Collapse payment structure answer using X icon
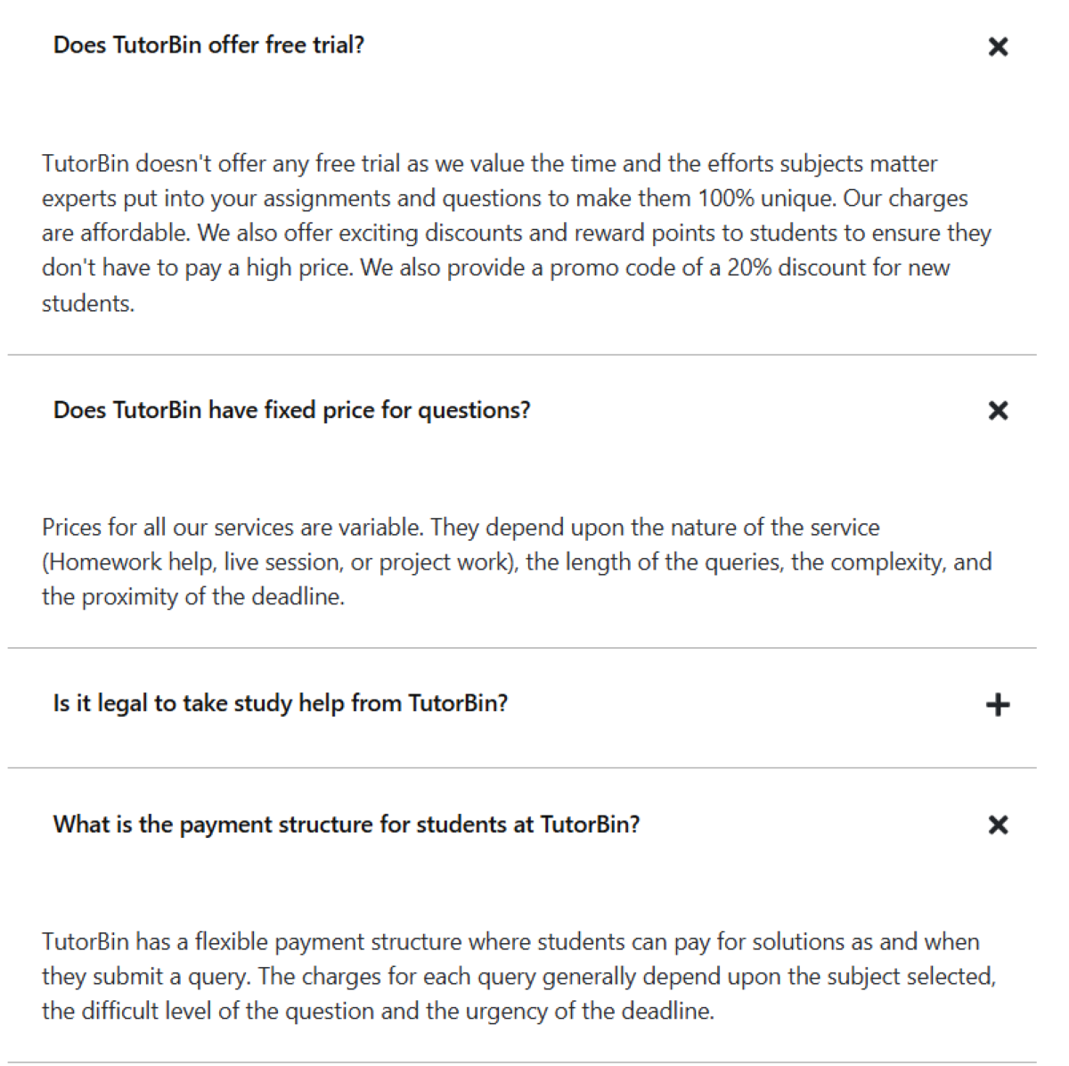The image size is (1069, 1066). [998, 824]
